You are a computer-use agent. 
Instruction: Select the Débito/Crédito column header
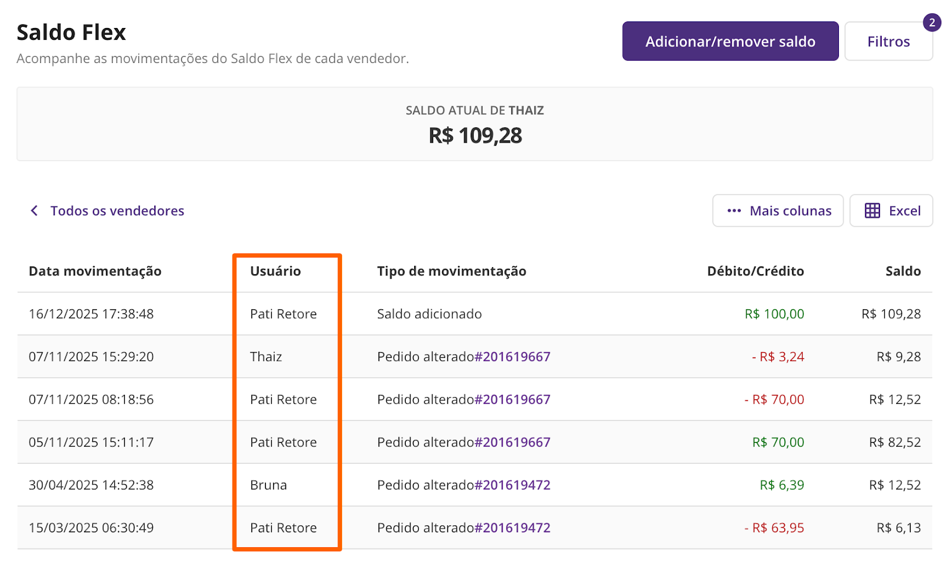click(755, 271)
